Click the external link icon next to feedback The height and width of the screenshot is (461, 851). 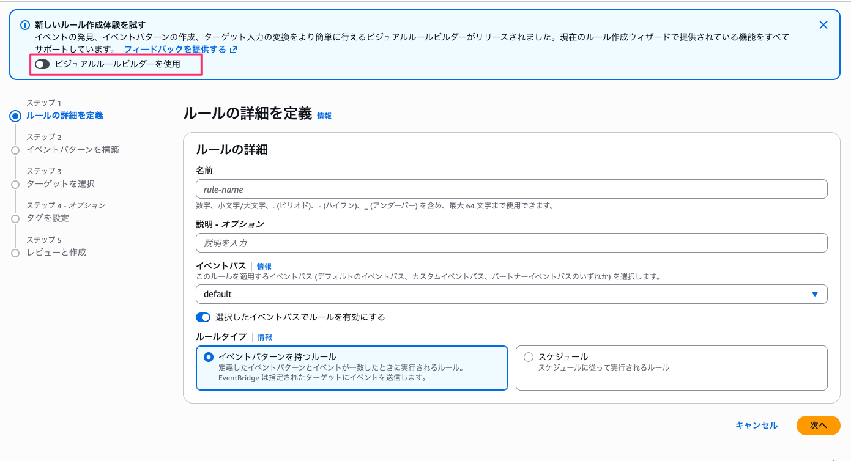[232, 50]
